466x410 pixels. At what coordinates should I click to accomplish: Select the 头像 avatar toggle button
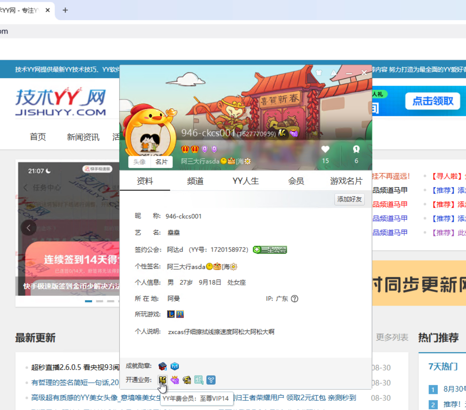[139, 162]
